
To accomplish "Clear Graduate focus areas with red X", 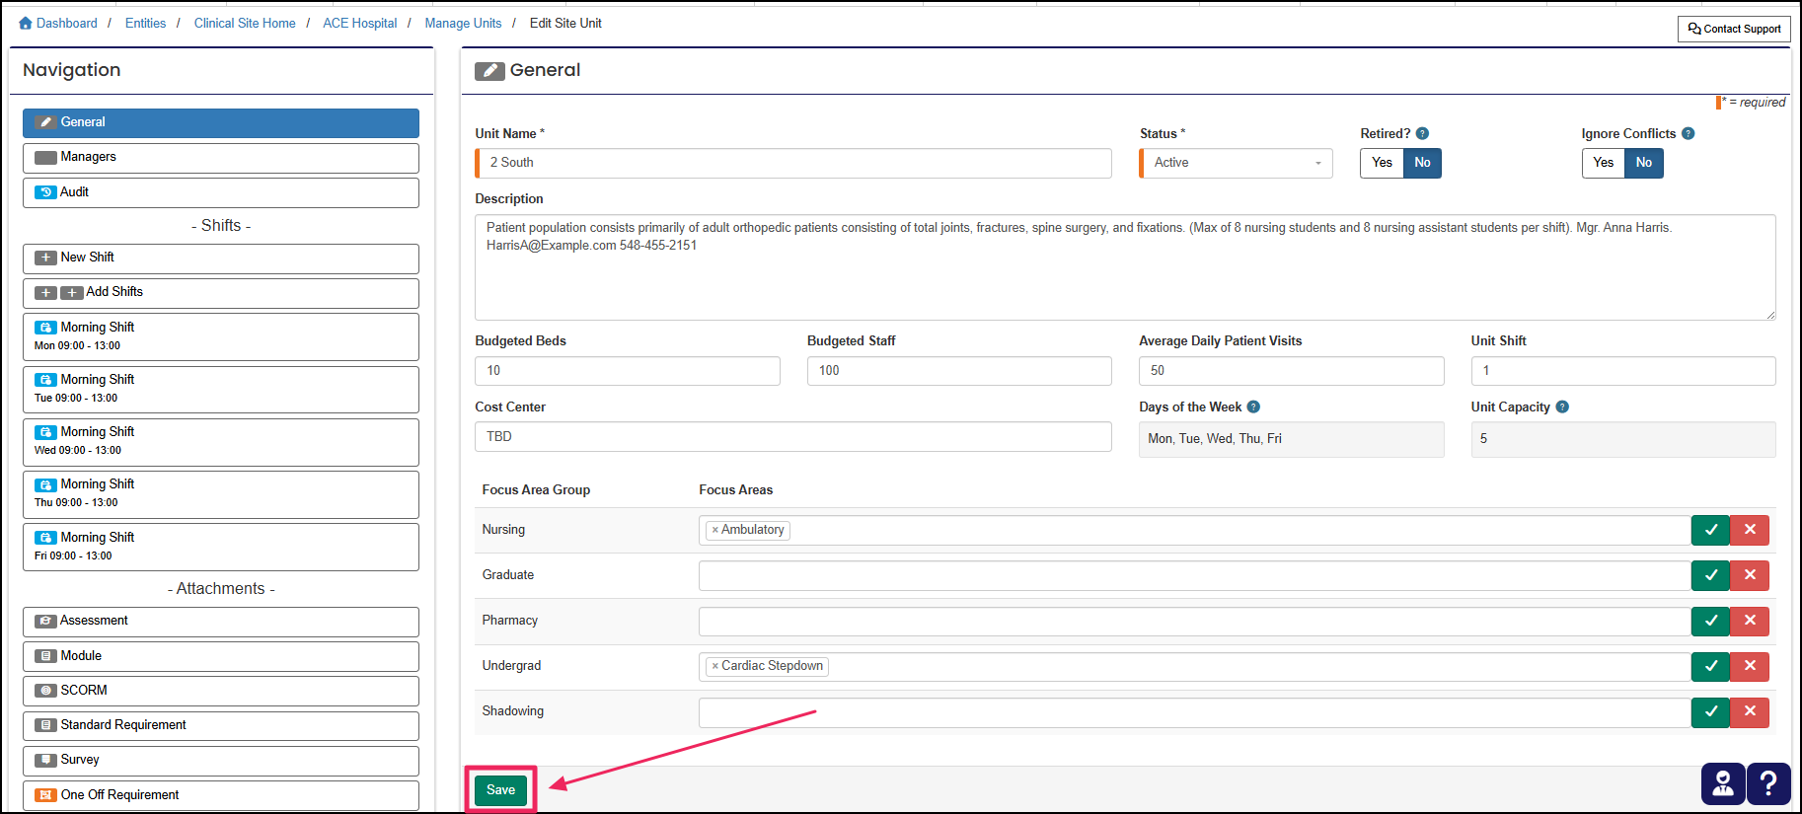I will 1750,575.
